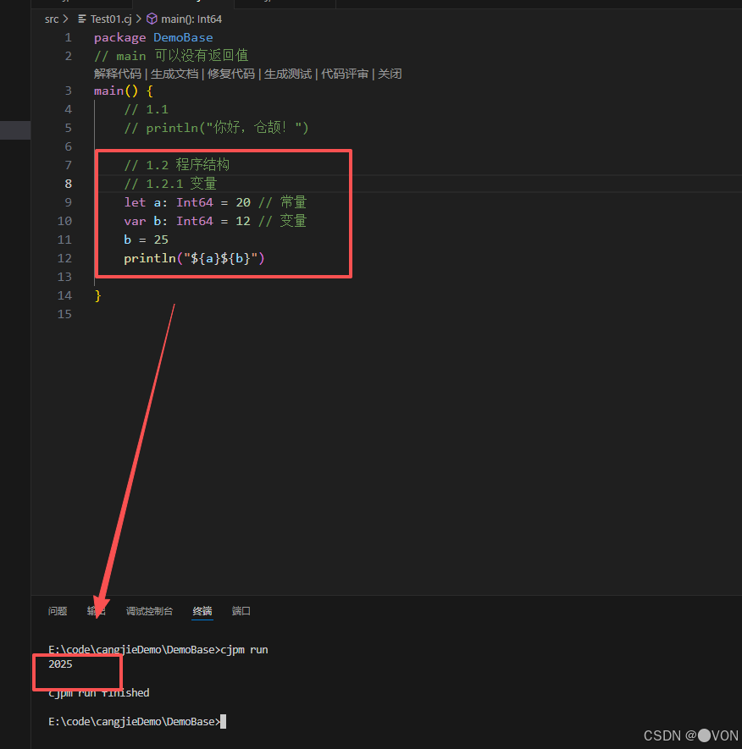Click the terminal prompt 'E:\code\cangjieDemo\DemoBase>' at the cursor
Viewport: 742px width, 749px height.
pyautogui.click(x=134, y=721)
